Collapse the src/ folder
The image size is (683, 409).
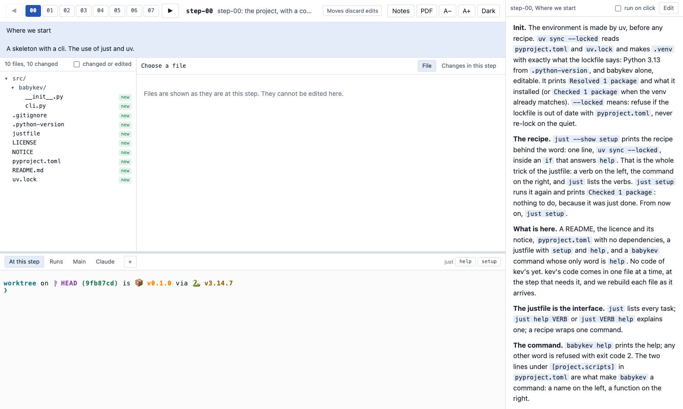coord(6,79)
